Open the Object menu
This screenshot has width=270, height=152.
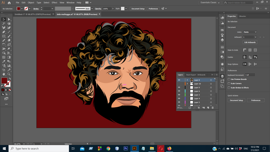pos(31,3)
